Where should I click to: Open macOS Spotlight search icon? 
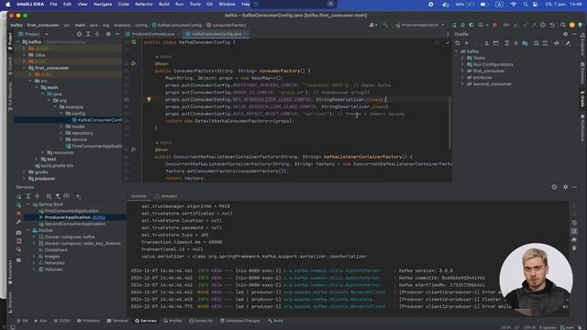[526, 4]
